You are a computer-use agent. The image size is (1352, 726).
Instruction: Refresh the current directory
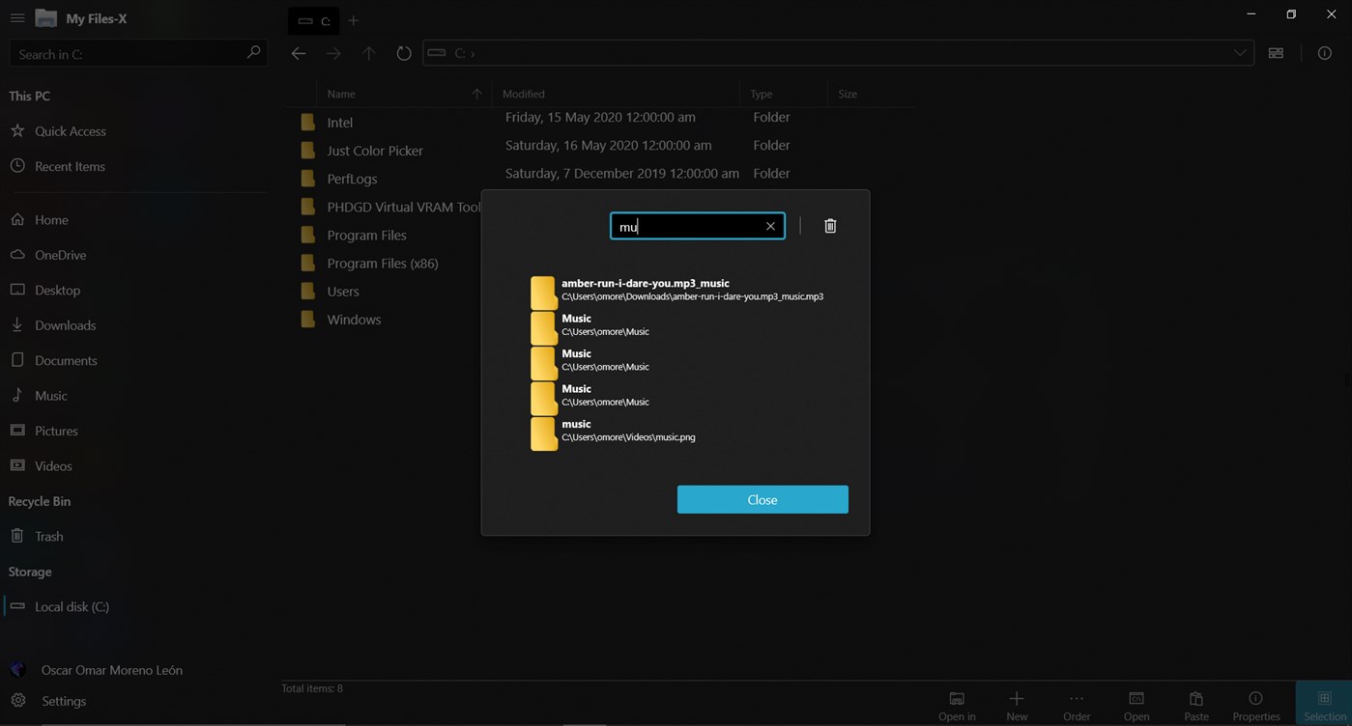pos(403,53)
